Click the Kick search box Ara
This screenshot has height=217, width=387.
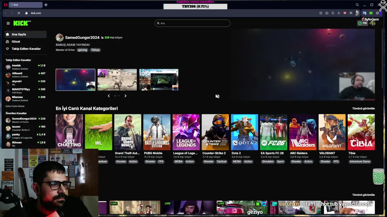coord(192,23)
